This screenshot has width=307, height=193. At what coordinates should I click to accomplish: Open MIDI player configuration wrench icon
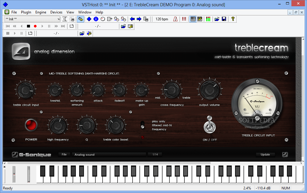[x=130, y=26]
